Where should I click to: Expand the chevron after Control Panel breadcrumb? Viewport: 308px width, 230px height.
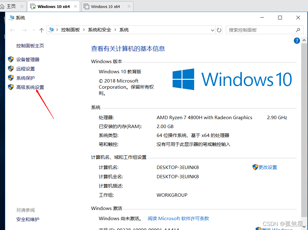(x=84, y=30)
